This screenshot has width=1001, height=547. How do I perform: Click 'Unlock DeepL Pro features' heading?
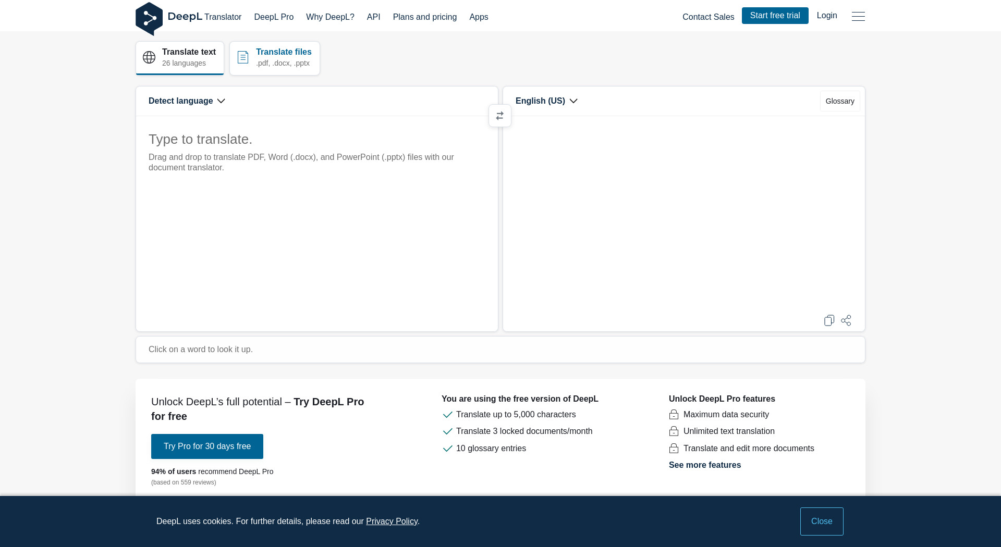tap(722, 399)
